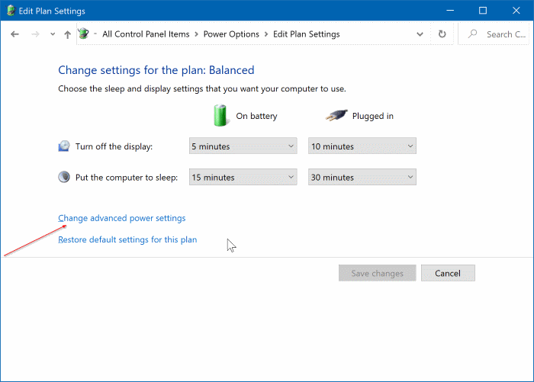Open All Control Panel Items breadcrumb
The width and height of the screenshot is (534, 382).
pyautogui.click(x=146, y=34)
